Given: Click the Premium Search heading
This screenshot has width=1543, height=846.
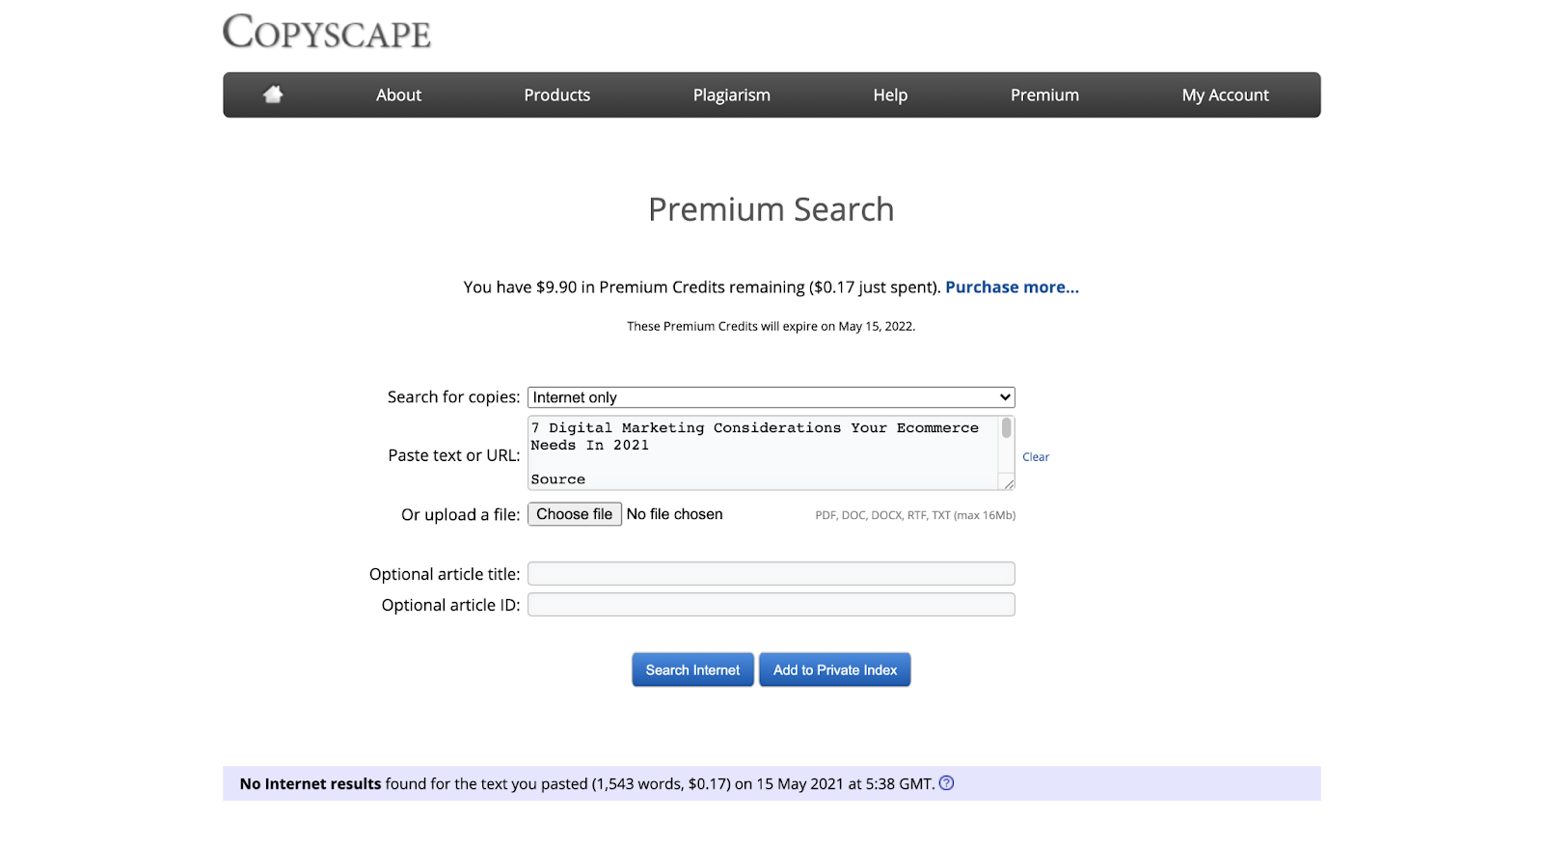Looking at the screenshot, I should (x=771, y=209).
